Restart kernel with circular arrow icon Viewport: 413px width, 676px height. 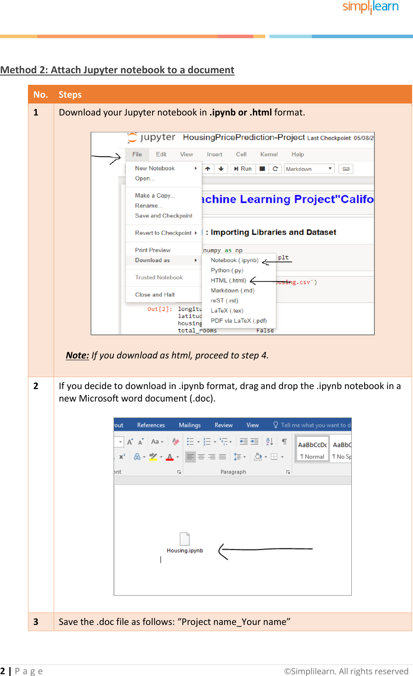tap(275, 169)
